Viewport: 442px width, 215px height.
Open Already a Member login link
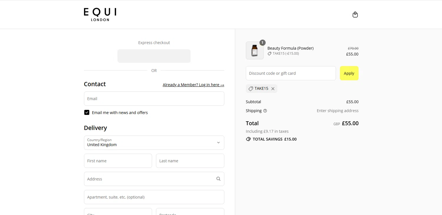pos(193,85)
